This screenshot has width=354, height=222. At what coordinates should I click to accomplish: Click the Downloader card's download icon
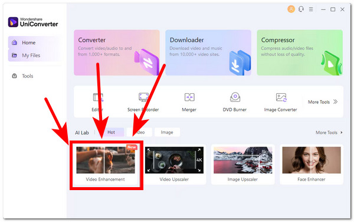(x=240, y=63)
